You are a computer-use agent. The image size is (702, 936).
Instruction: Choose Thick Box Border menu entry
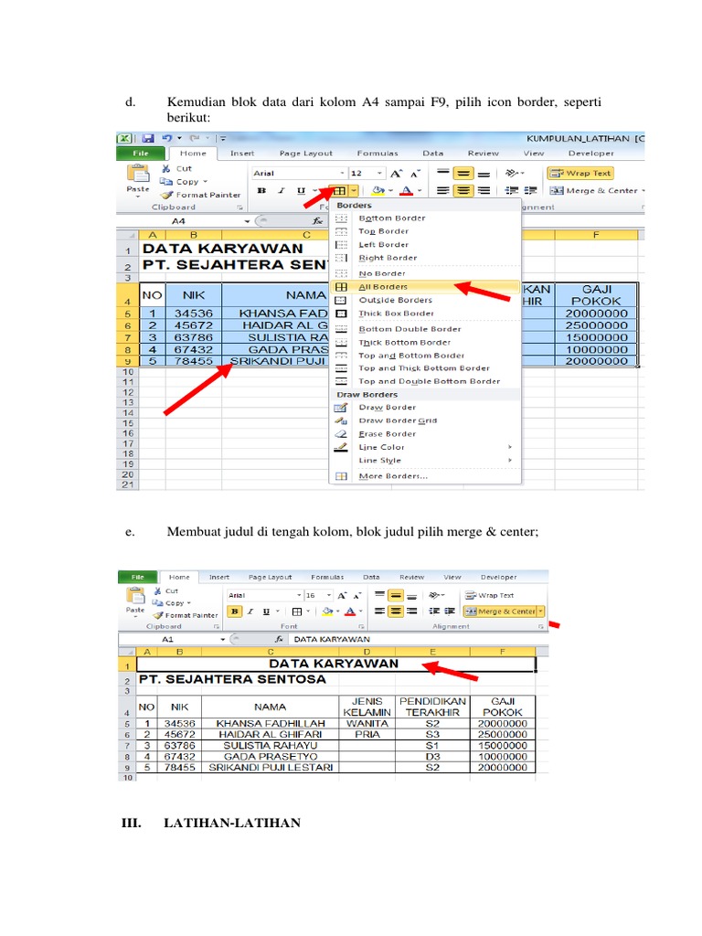click(424, 314)
